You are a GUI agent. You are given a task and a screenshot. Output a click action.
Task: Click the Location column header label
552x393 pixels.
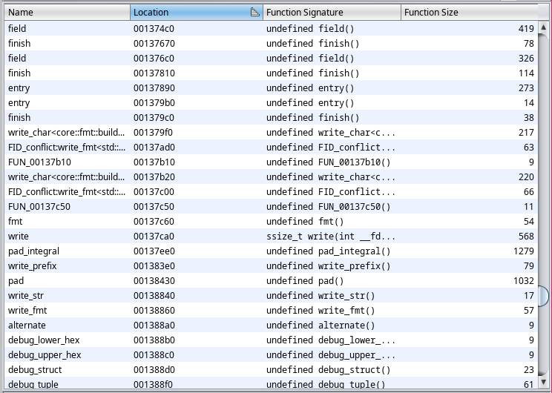tap(151, 12)
